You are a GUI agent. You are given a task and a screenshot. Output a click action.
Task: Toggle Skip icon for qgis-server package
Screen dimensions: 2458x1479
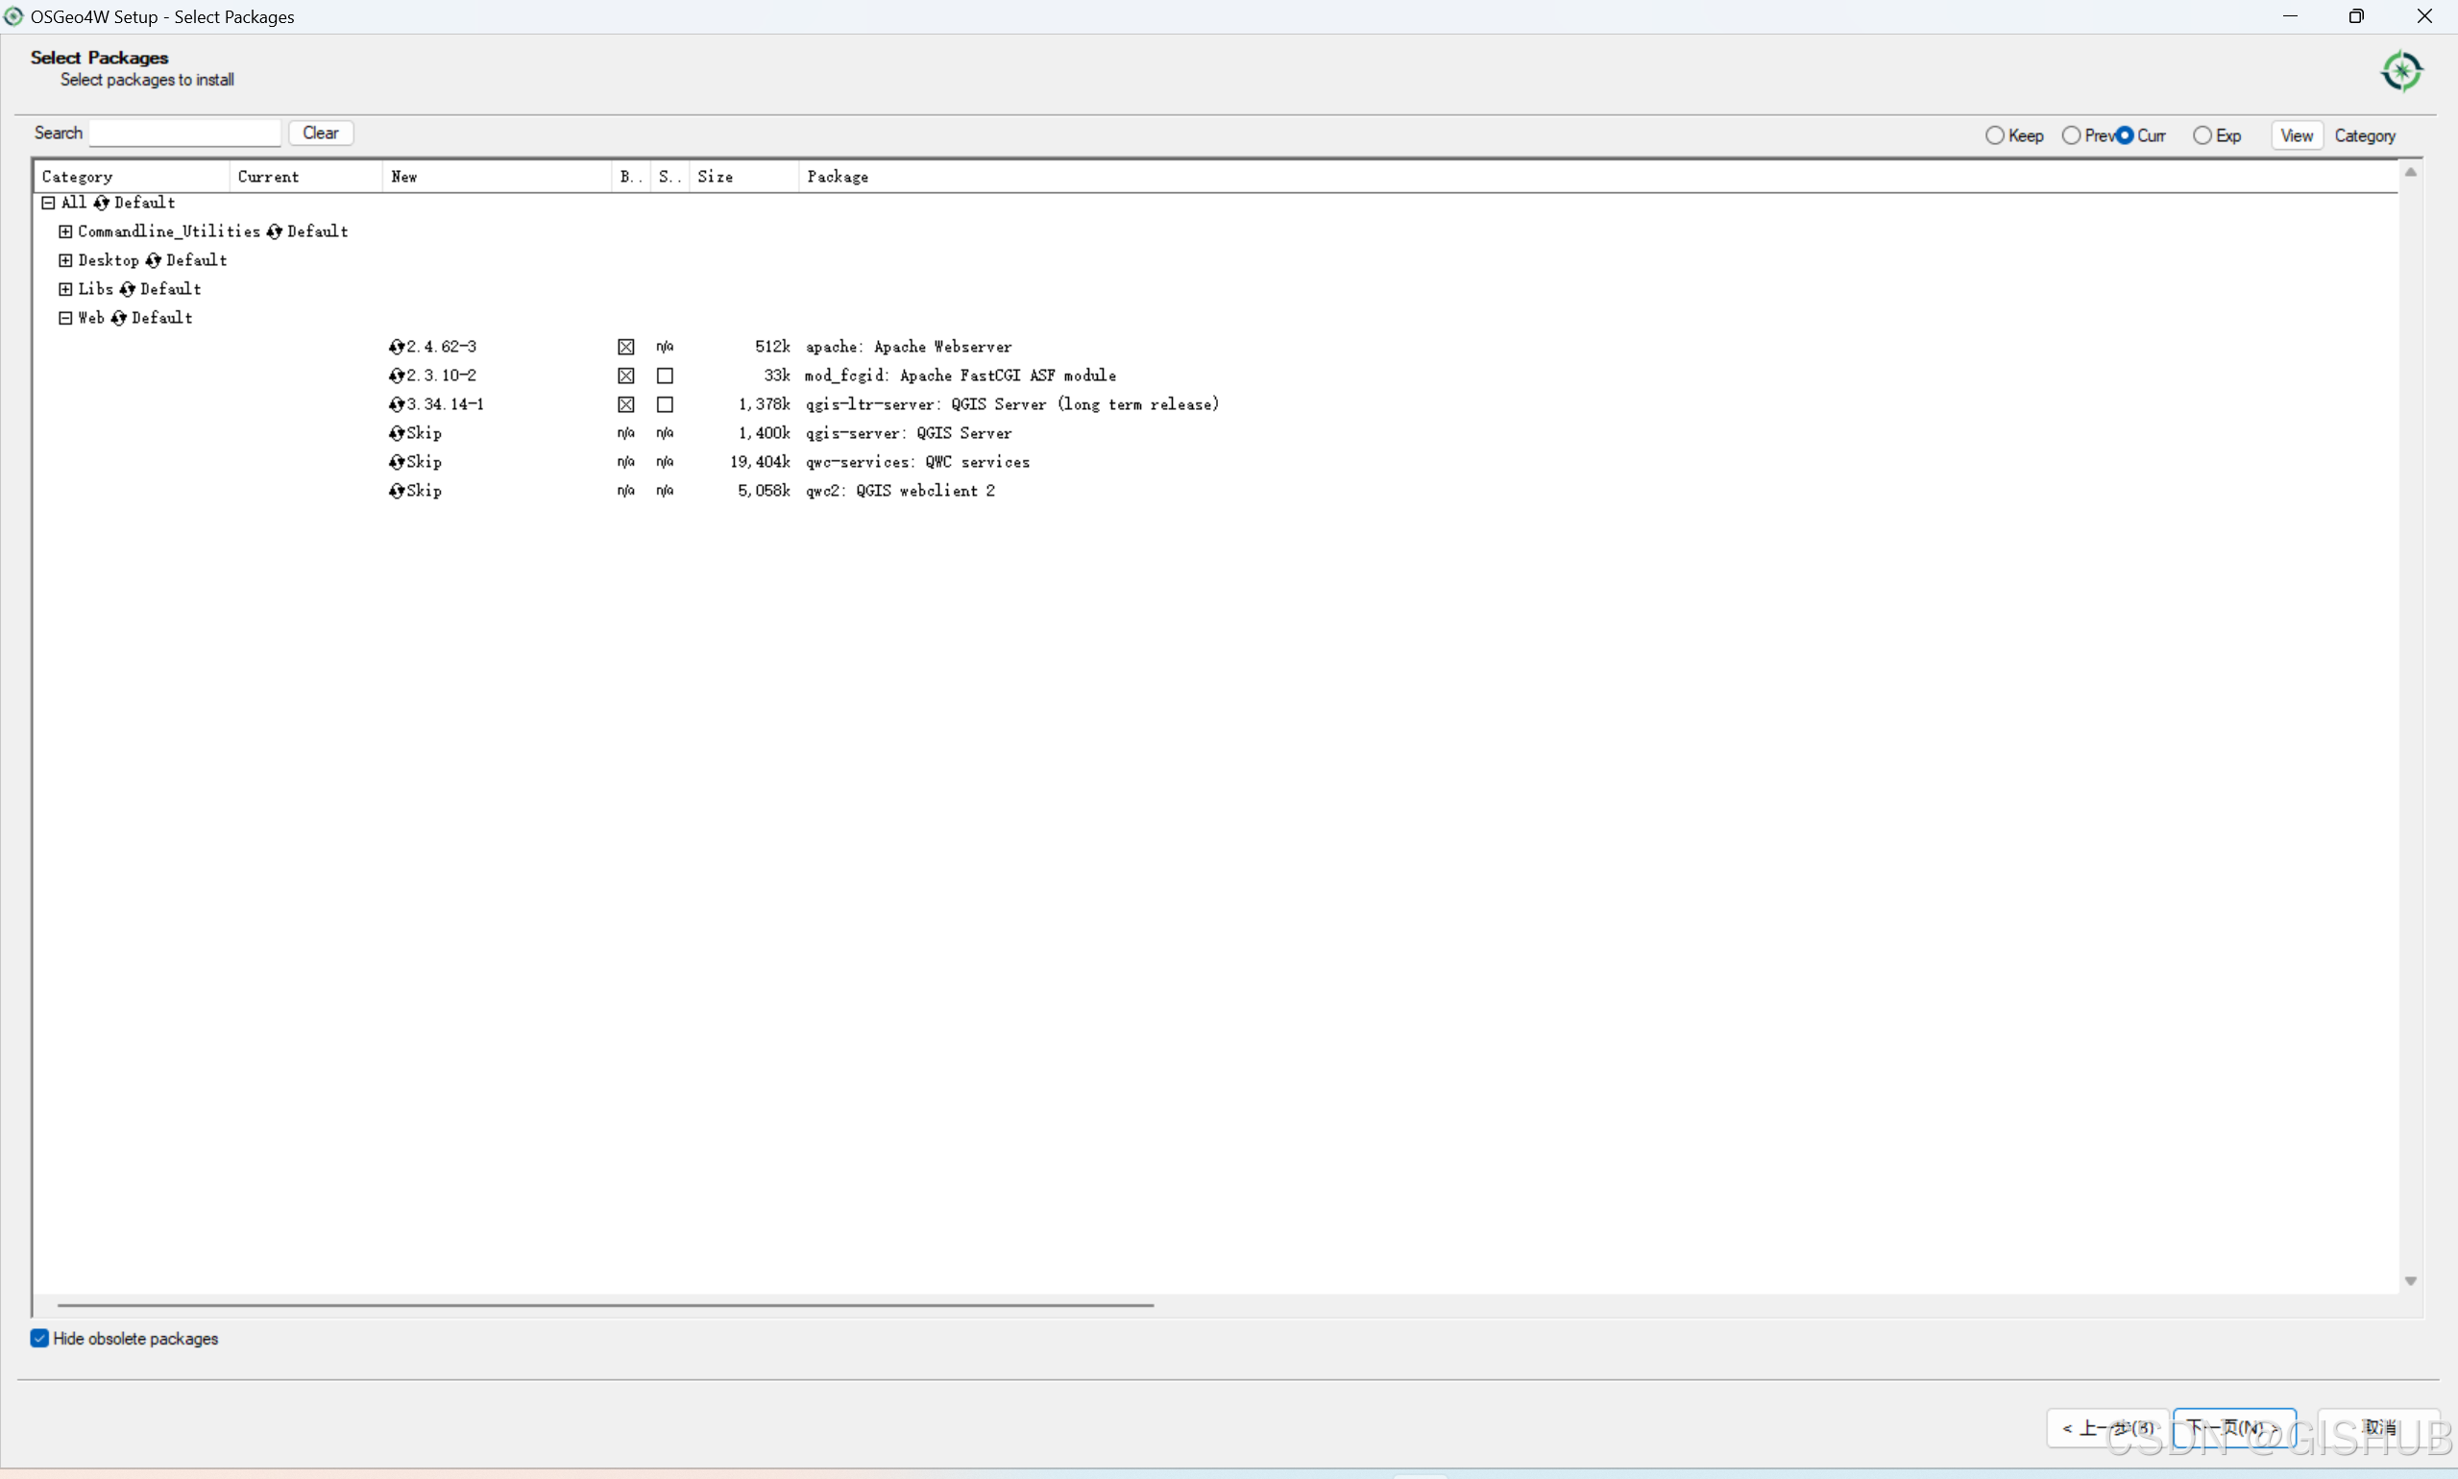397,433
